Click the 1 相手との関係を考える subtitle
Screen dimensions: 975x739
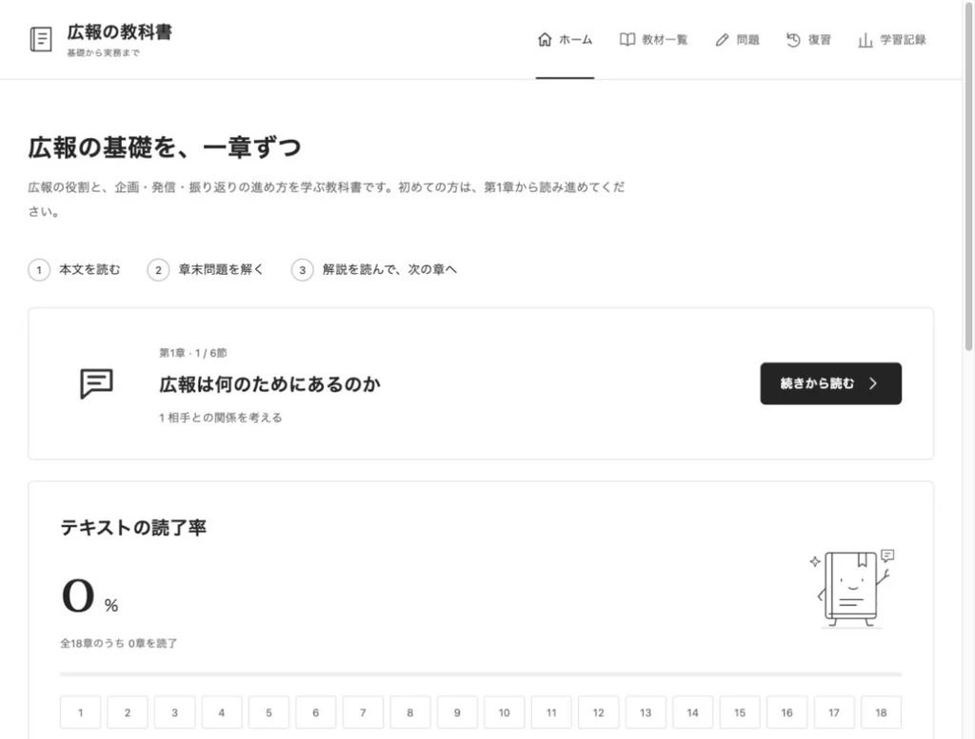point(221,418)
